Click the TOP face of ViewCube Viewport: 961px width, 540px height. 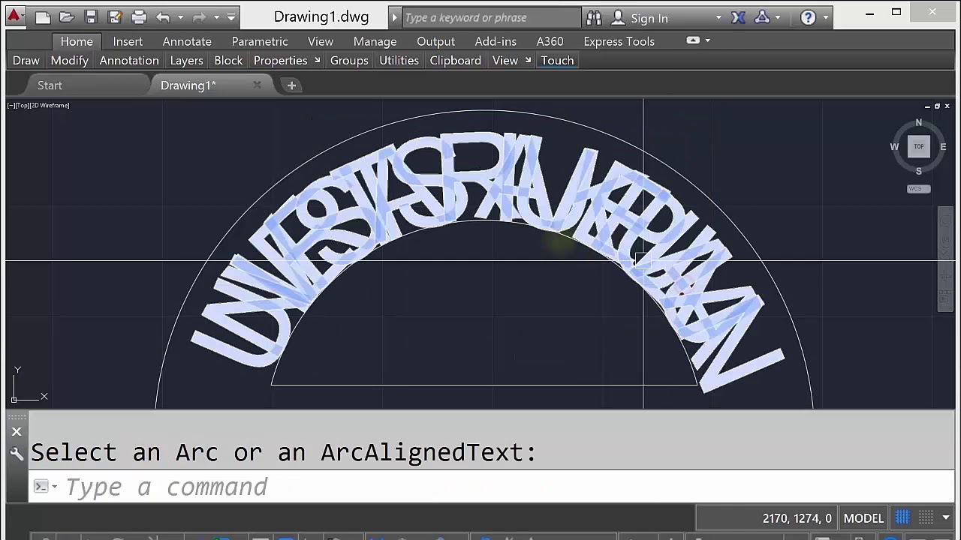click(918, 147)
